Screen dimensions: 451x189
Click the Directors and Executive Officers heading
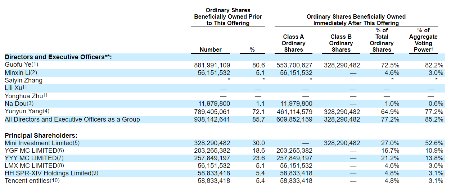pos(58,57)
